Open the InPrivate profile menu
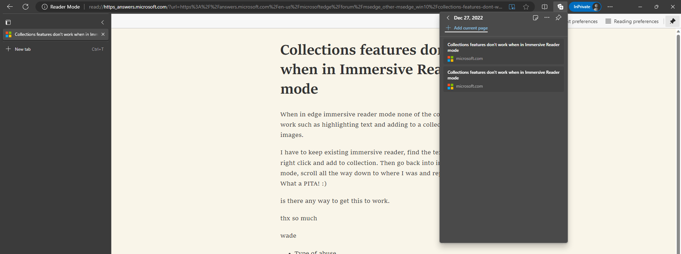 [585, 7]
